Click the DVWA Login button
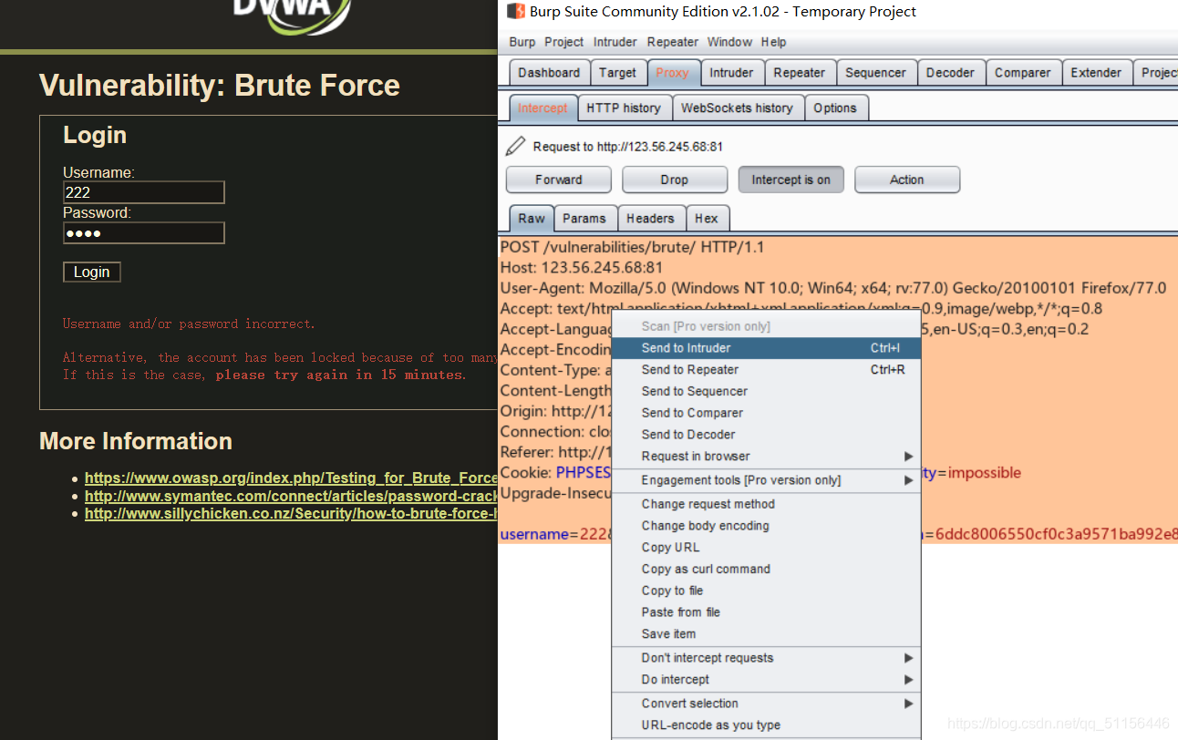 click(92, 272)
